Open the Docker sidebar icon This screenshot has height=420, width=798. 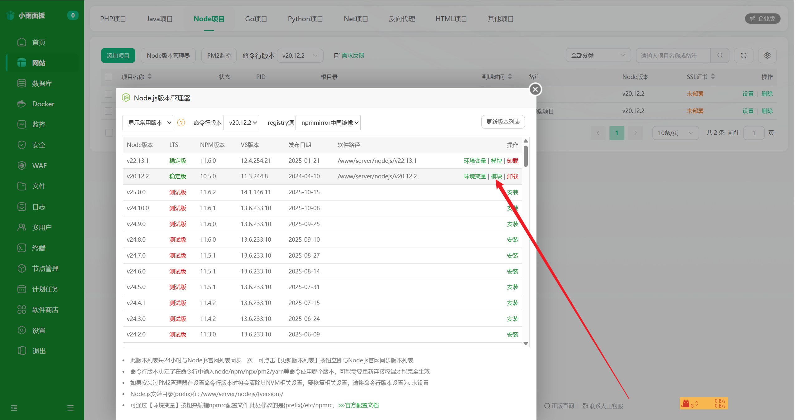(x=22, y=104)
